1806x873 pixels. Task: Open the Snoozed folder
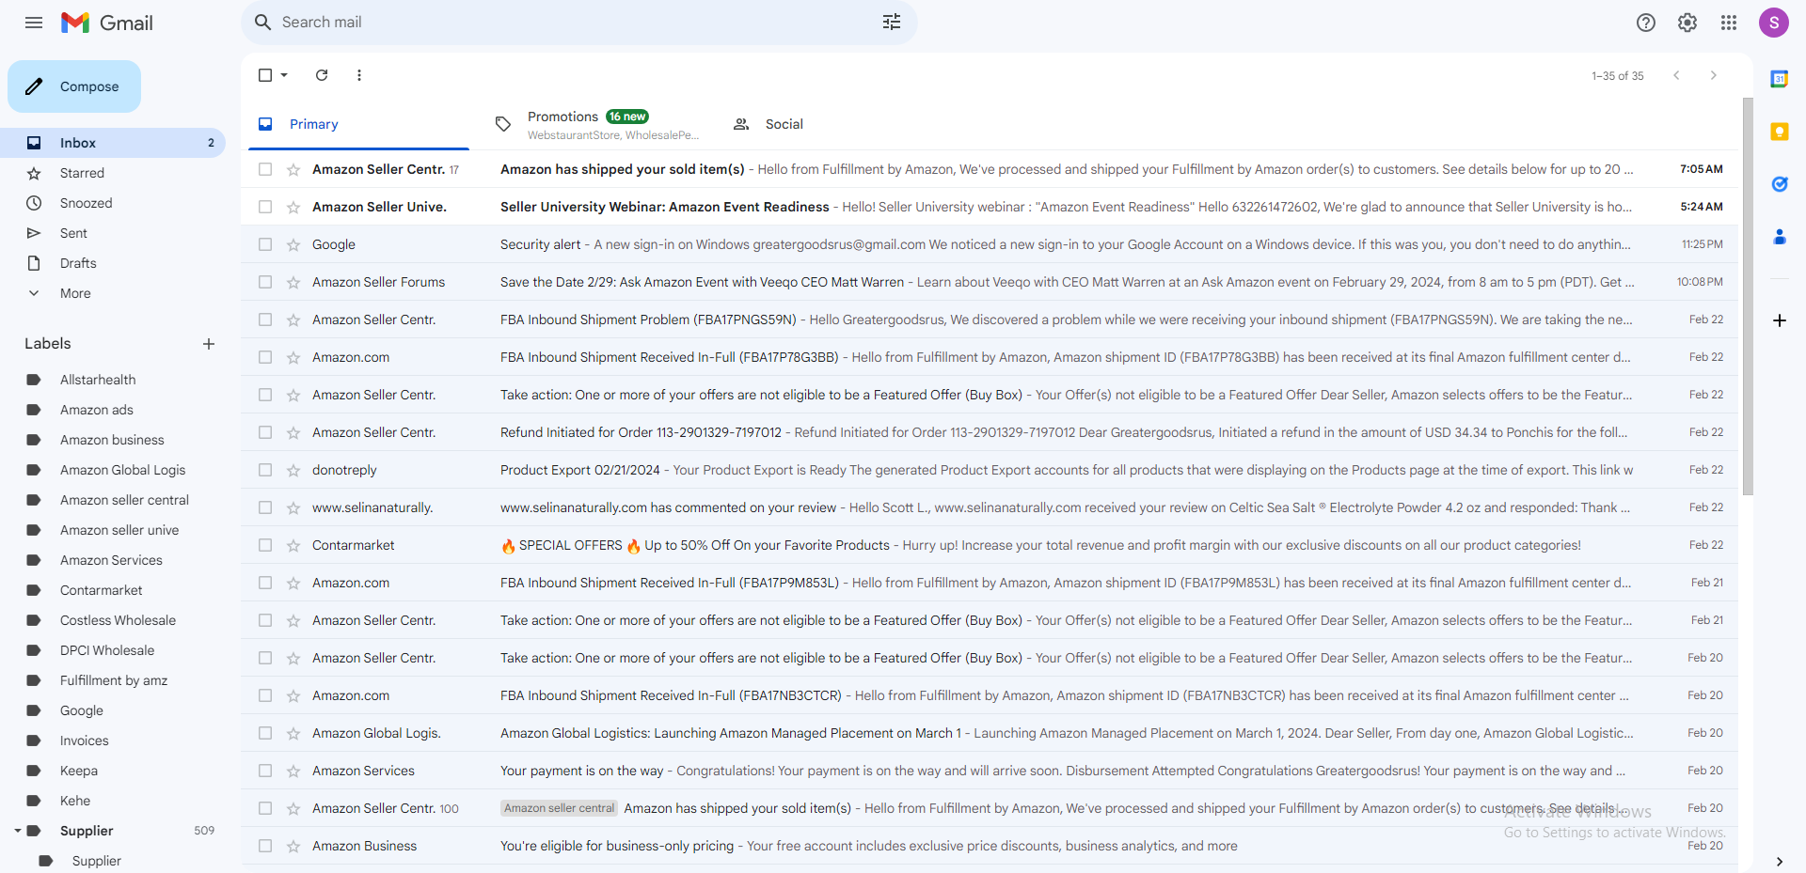[113, 203]
